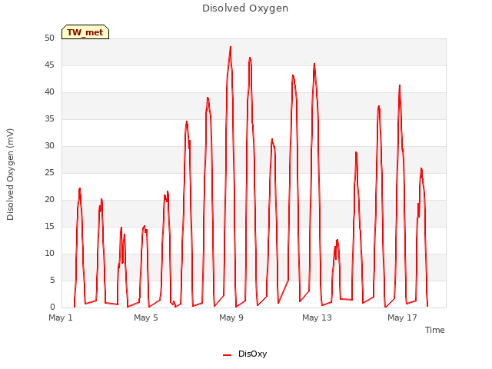This screenshot has width=492, height=369.
Task: Click the data peak near May 17
Action: pyautogui.click(x=400, y=85)
